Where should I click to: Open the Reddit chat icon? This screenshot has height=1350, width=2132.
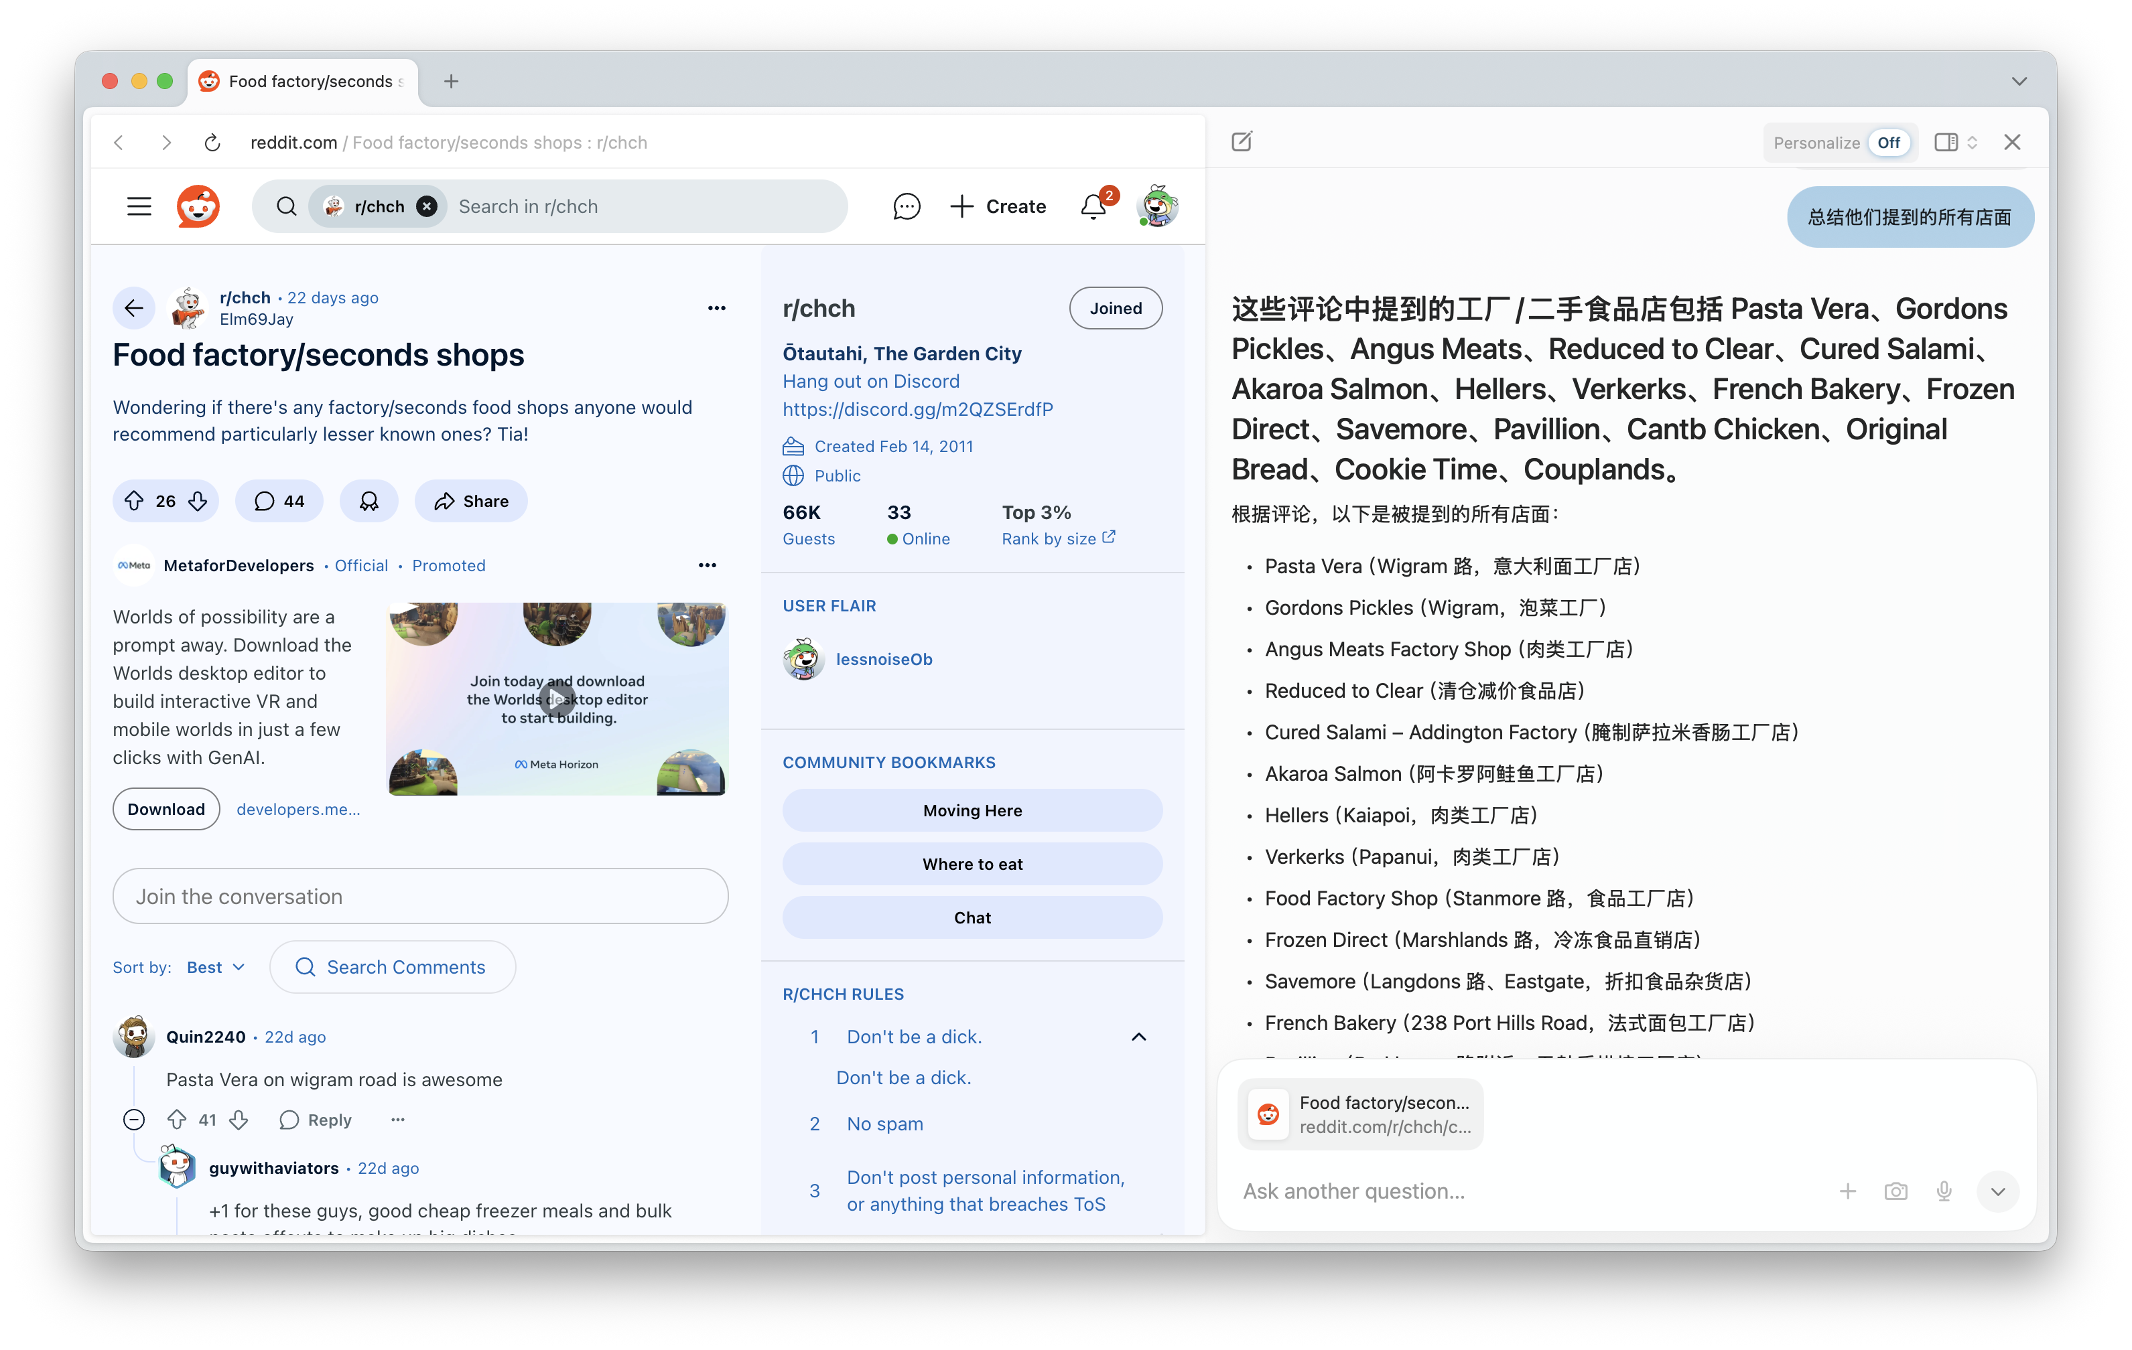[x=907, y=206]
